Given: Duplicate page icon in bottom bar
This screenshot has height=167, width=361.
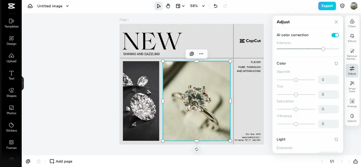Looking at the screenshot, I should click(x=28, y=161).
